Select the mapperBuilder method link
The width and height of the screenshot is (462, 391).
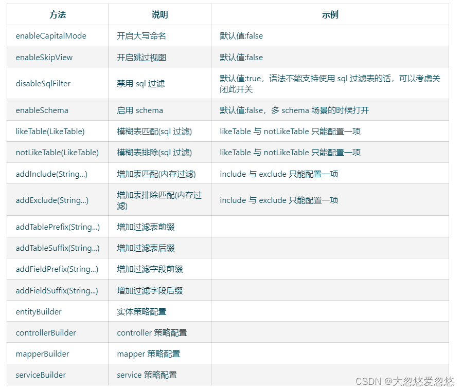(x=41, y=353)
